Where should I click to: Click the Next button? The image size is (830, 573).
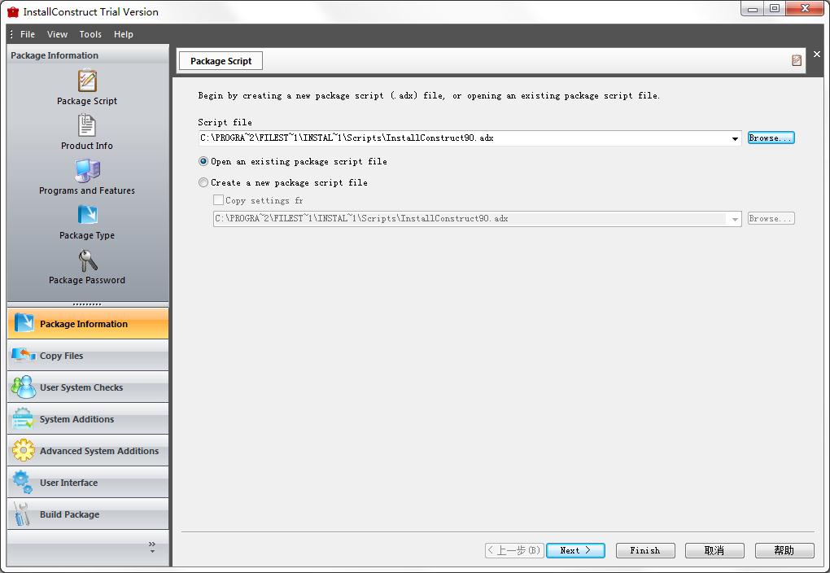(575, 550)
